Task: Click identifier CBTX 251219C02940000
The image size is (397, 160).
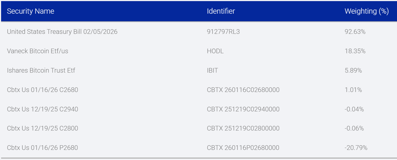Action: (243, 109)
